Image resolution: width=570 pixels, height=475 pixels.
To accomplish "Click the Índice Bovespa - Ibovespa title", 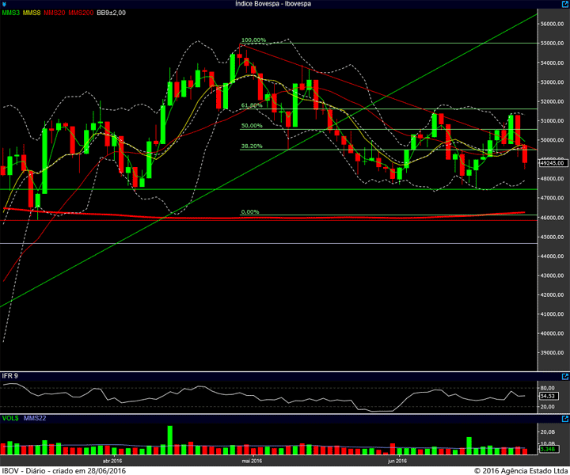I will (x=273, y=4).
